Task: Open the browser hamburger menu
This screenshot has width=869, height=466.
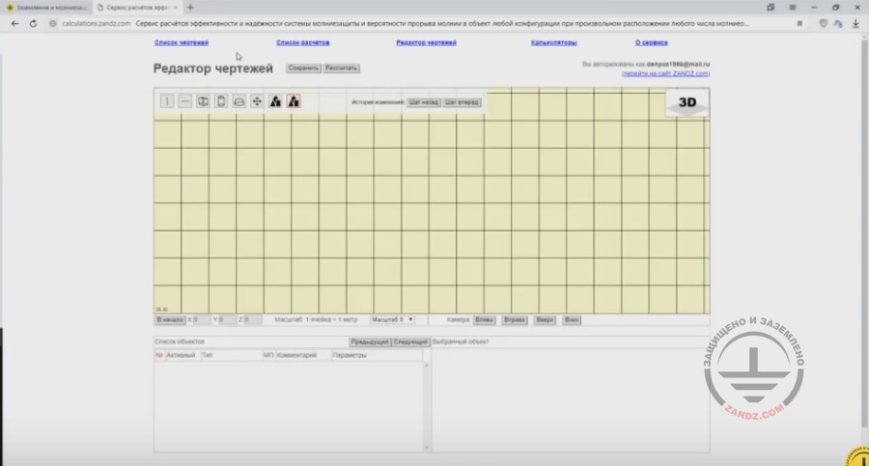Action: pyautogui.click(x=793, y=7)
